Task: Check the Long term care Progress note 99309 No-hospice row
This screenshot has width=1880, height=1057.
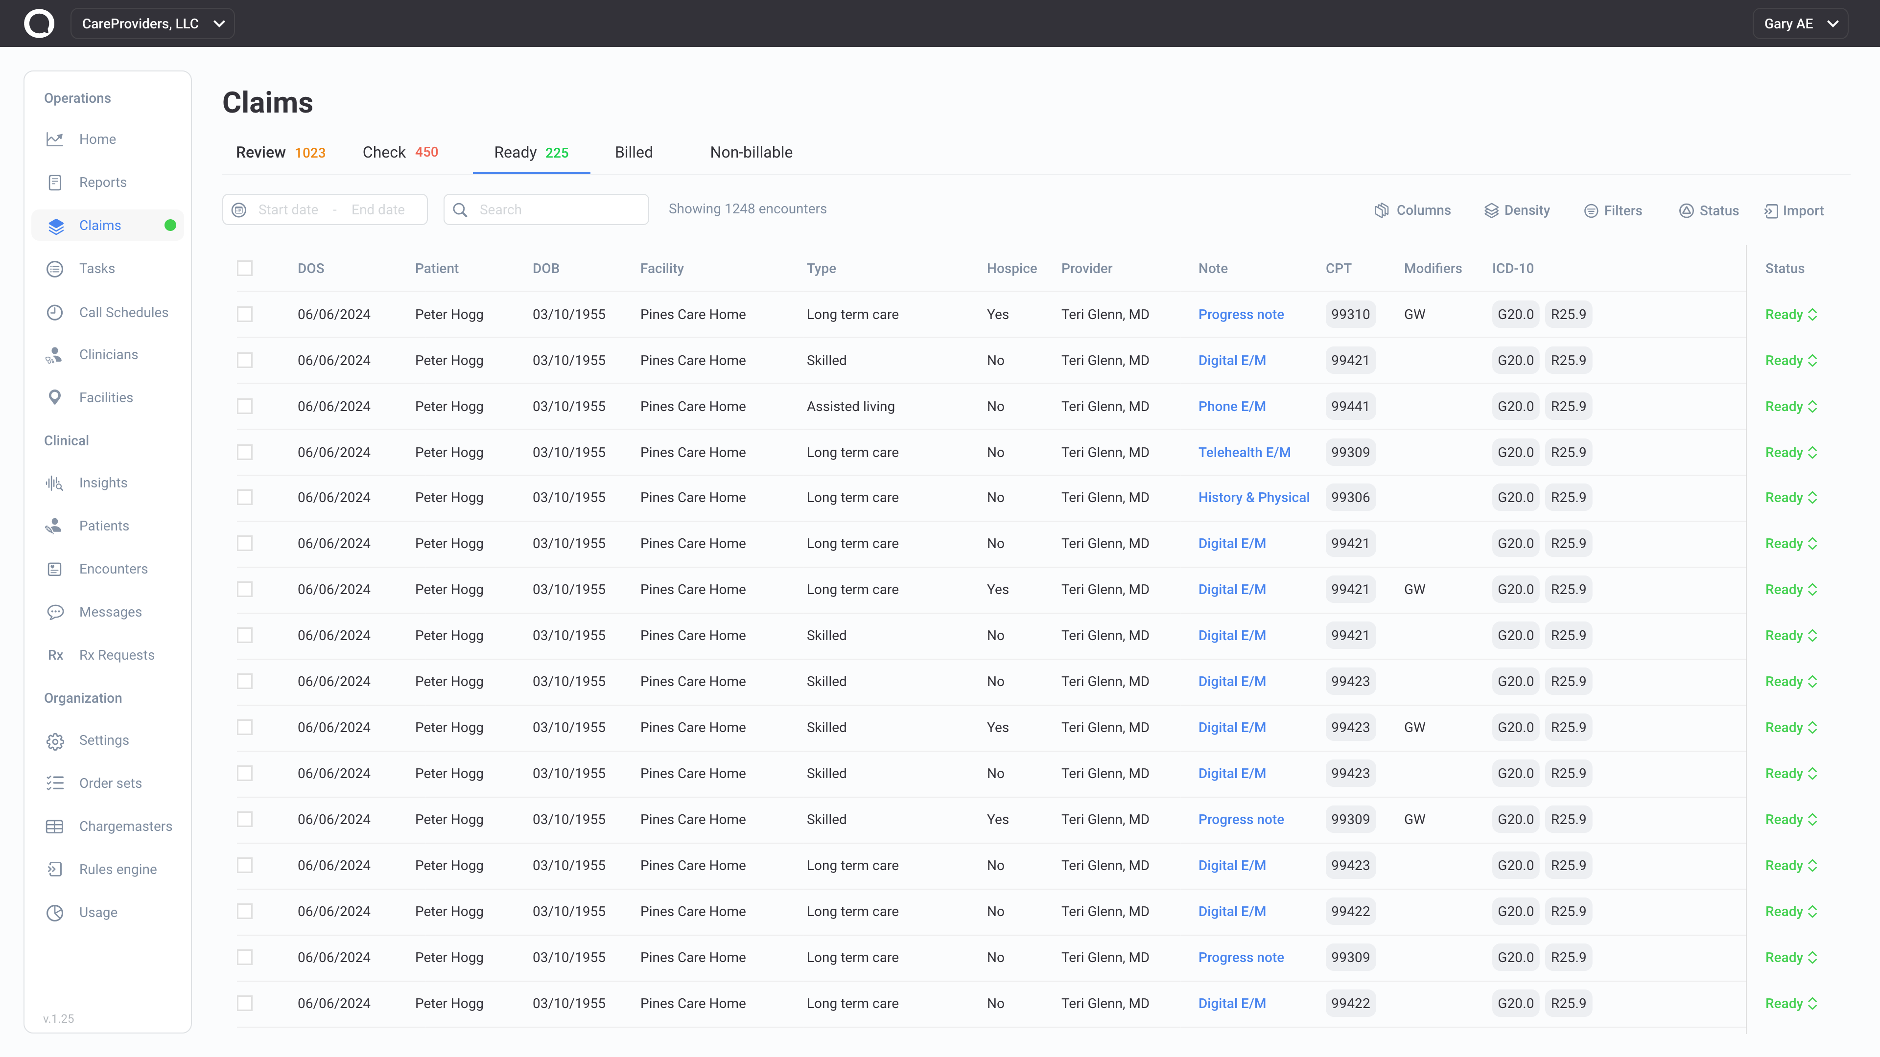Action: (244, 957)
